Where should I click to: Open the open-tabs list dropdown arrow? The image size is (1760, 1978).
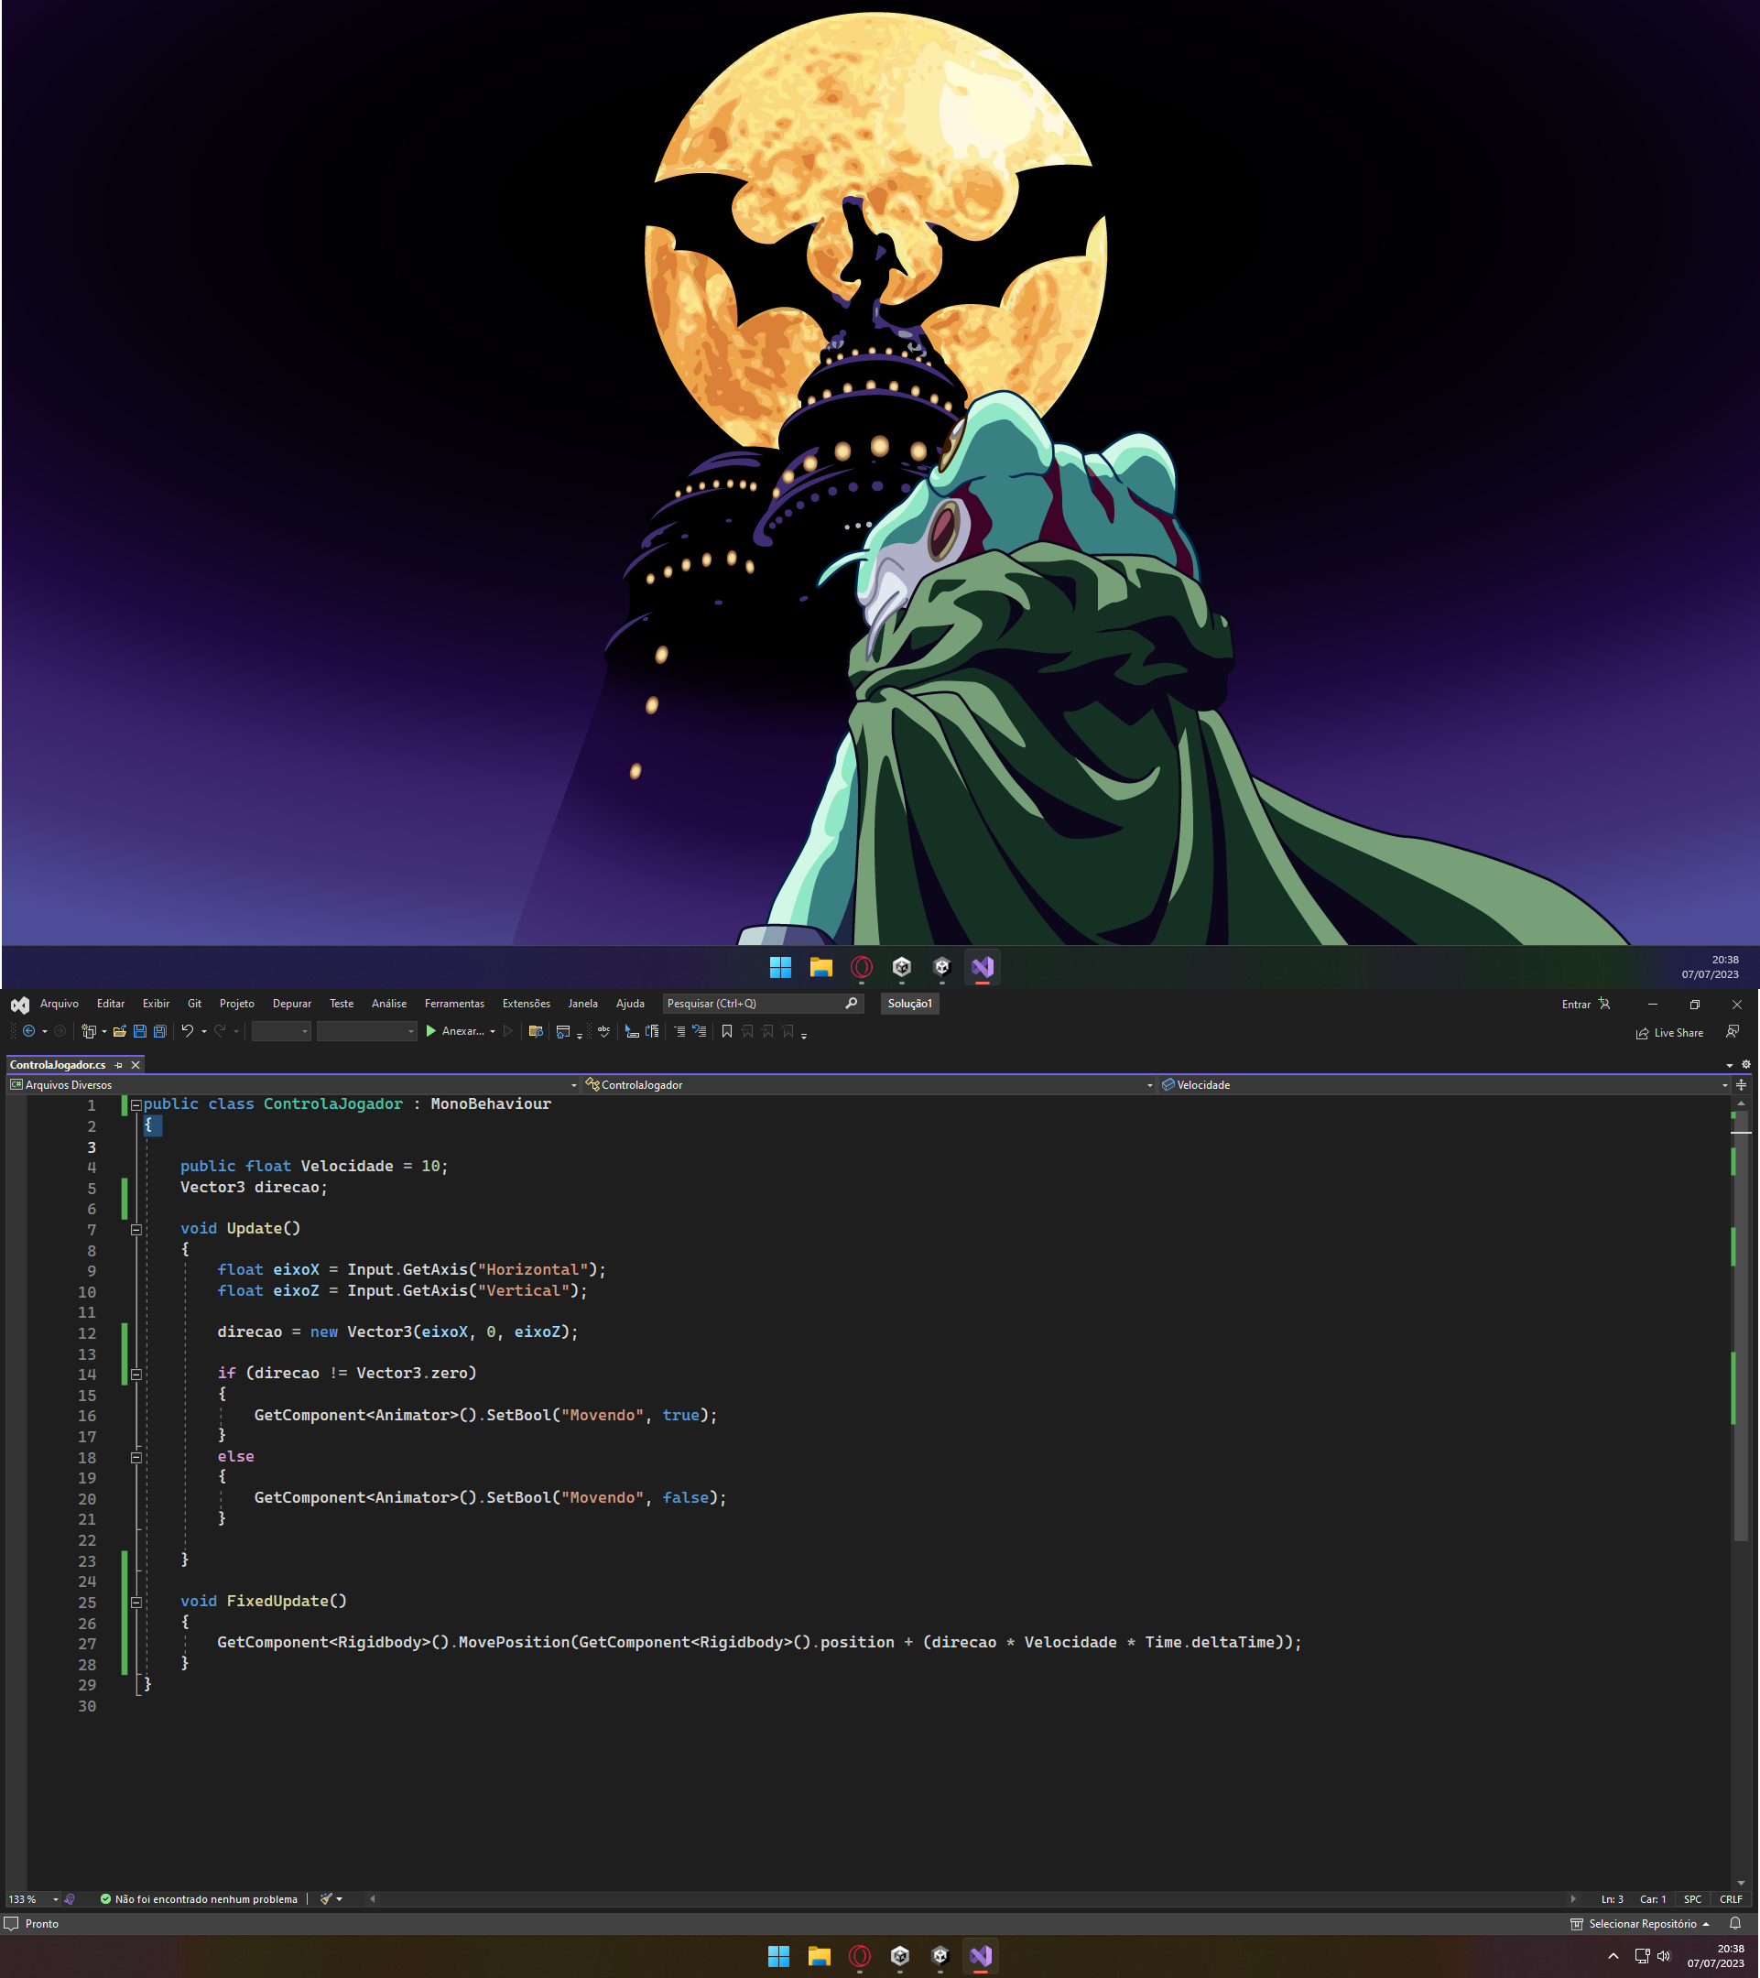pos(1729,1065)
